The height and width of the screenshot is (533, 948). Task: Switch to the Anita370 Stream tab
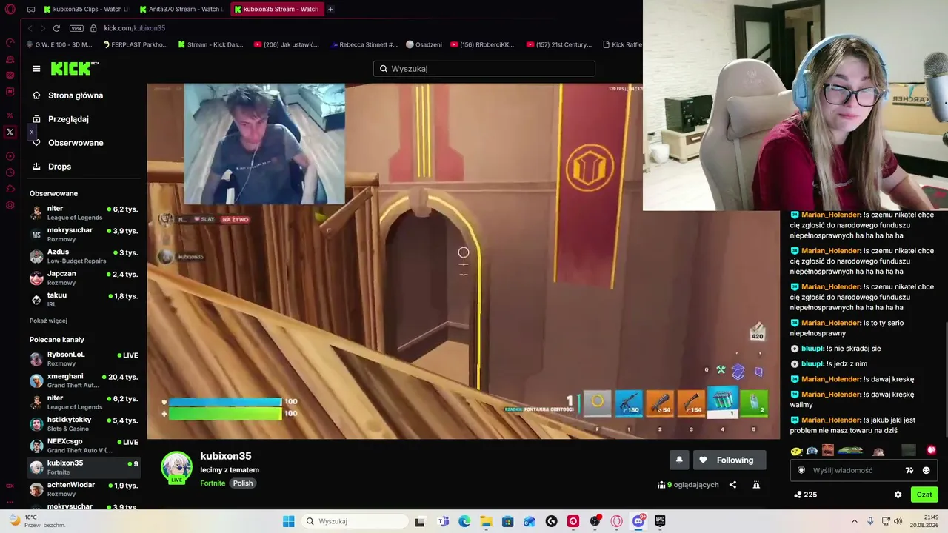[180, 9]
